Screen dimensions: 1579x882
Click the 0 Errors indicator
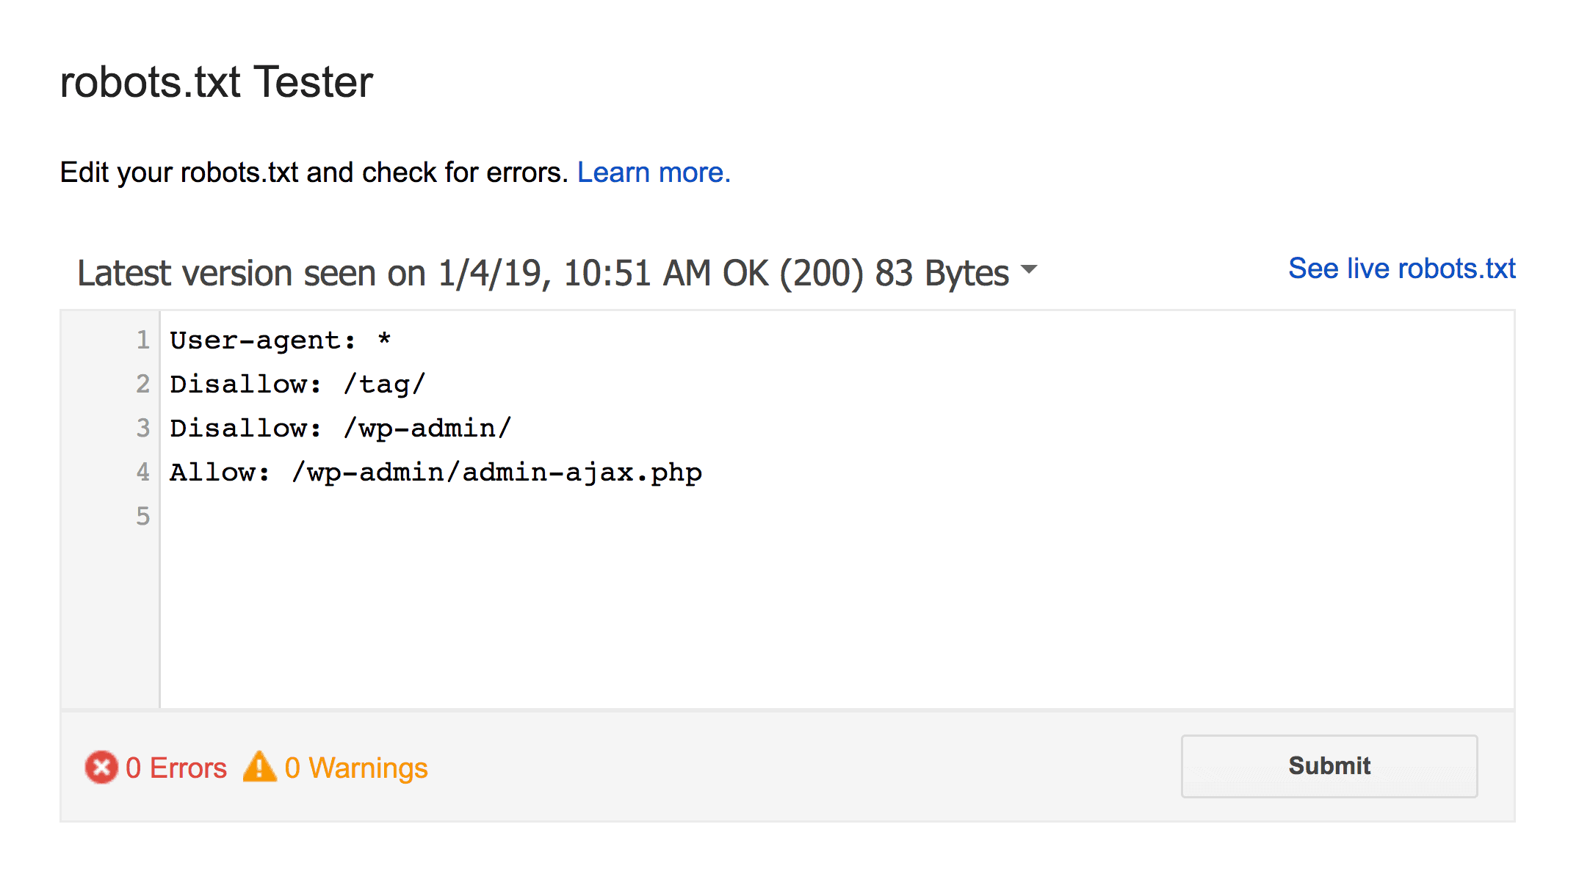pos(176,768)
